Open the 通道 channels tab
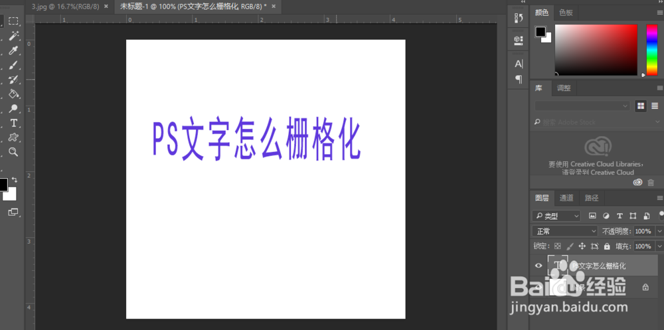Image resolution: width=664 pixels, height=330 pixels. point(566,198)
